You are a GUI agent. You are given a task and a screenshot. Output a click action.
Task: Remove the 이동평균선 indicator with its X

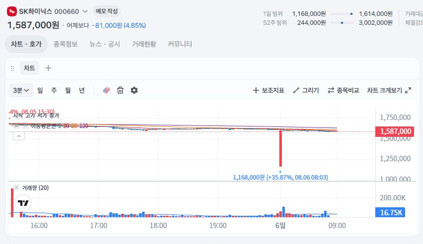(25, 125)
